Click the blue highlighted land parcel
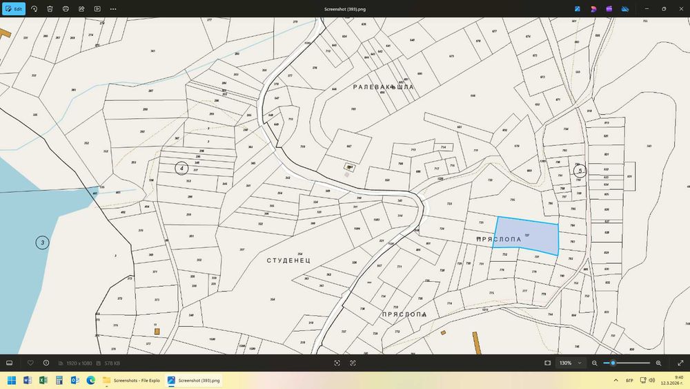The height and width of the screenshot is (389, 690). 526,235
